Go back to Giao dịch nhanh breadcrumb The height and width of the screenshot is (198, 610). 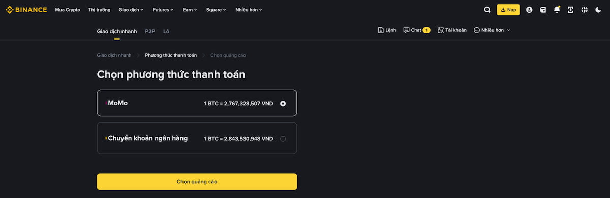pyautogui.click(x=114, y=55)
